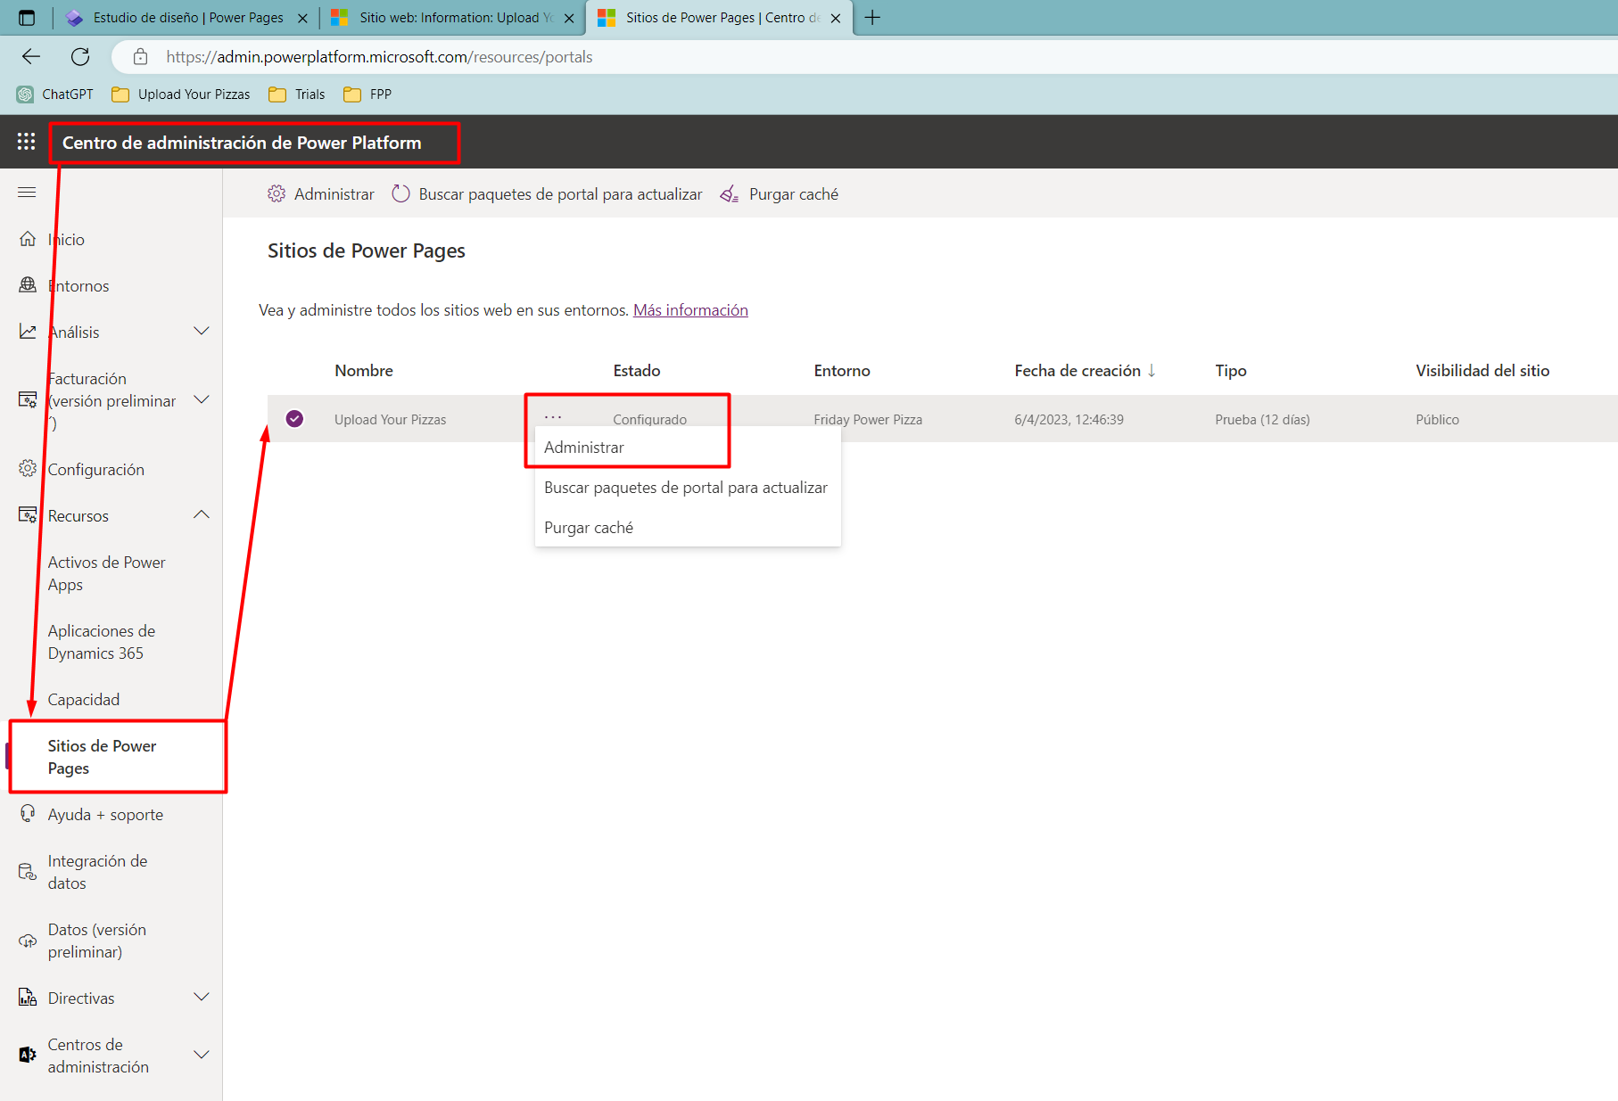
Task: Click the site lock icon in address bar
Action: click(140, 57)
